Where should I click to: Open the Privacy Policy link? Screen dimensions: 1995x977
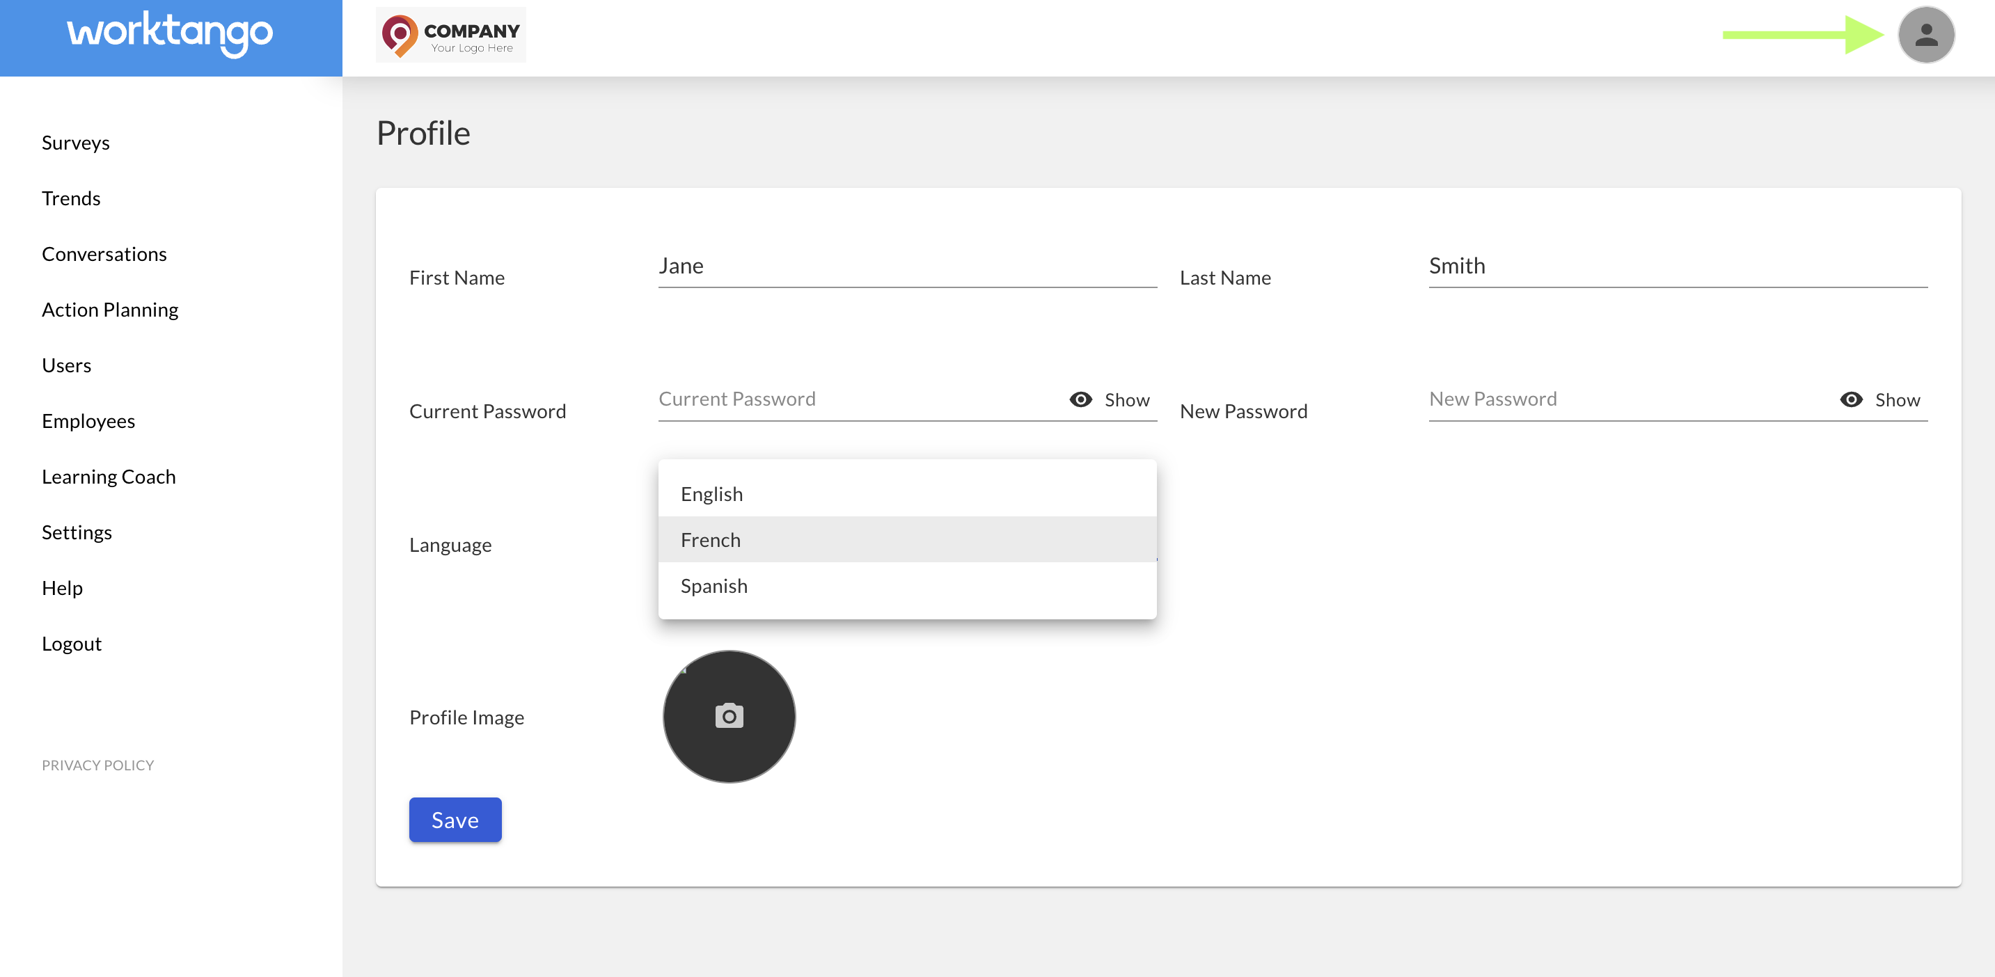[x=97, y=765]
